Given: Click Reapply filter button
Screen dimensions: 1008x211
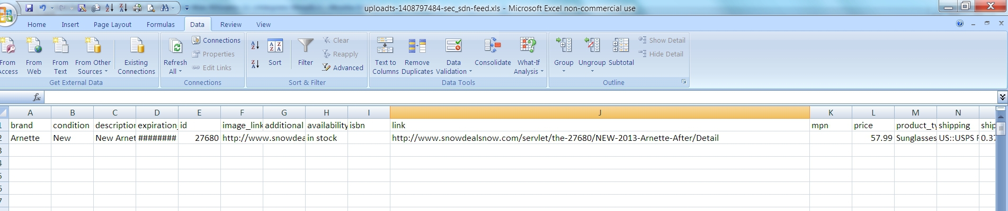Looking at the screenshot, I should click(341, 54).
